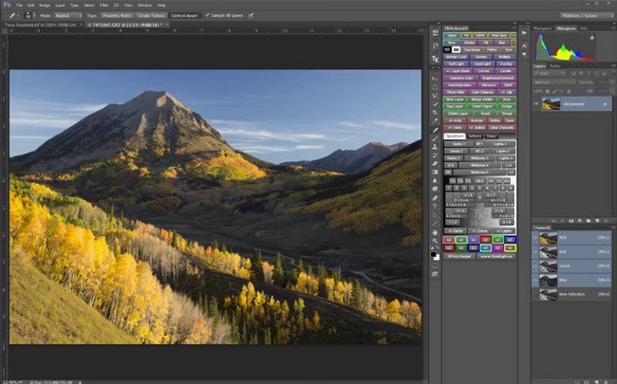Hide the Background layer using eye icon
617x384 pixels.
pyautogui.click(x=537, y=104)
